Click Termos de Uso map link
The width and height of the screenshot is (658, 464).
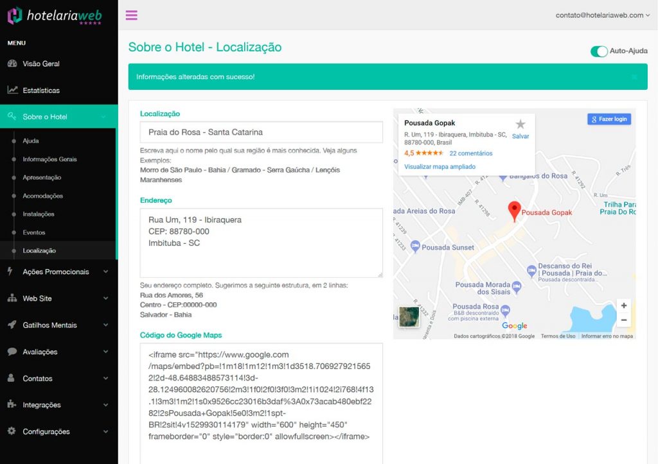tap(558, 336)
